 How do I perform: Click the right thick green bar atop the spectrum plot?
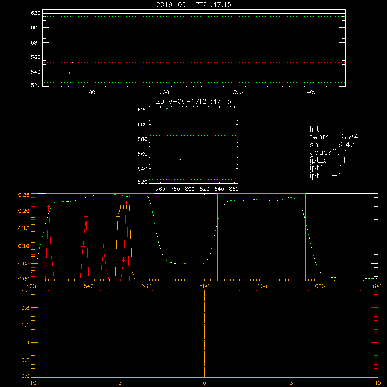262,194
